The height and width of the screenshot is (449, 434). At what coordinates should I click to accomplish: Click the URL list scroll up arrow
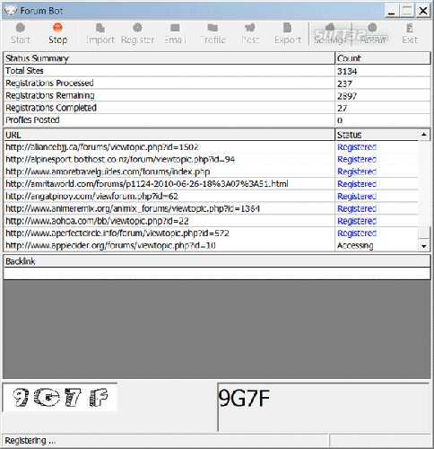(x=424, y=135)
